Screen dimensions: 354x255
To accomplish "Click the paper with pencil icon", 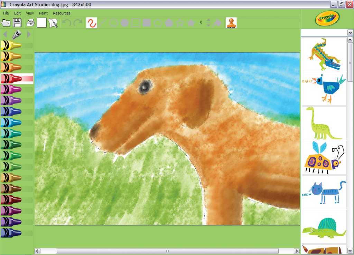I will tap(53, 23).
